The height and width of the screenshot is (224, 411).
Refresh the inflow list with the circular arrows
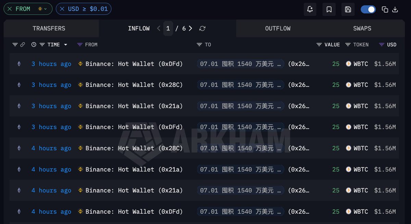point(202,28)
